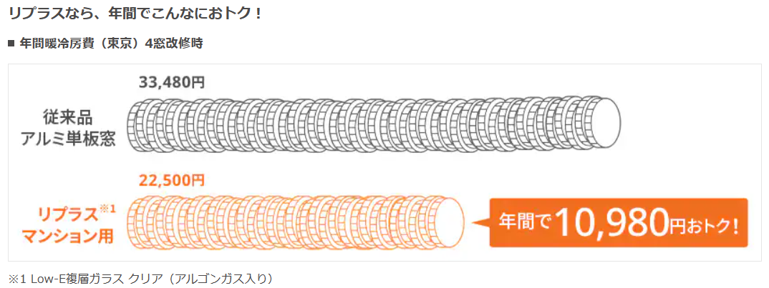The width and height of the screenshot is (769, 288).
Task: Click the 年間で text in orange banner
Action: click(x=525, y=222)
